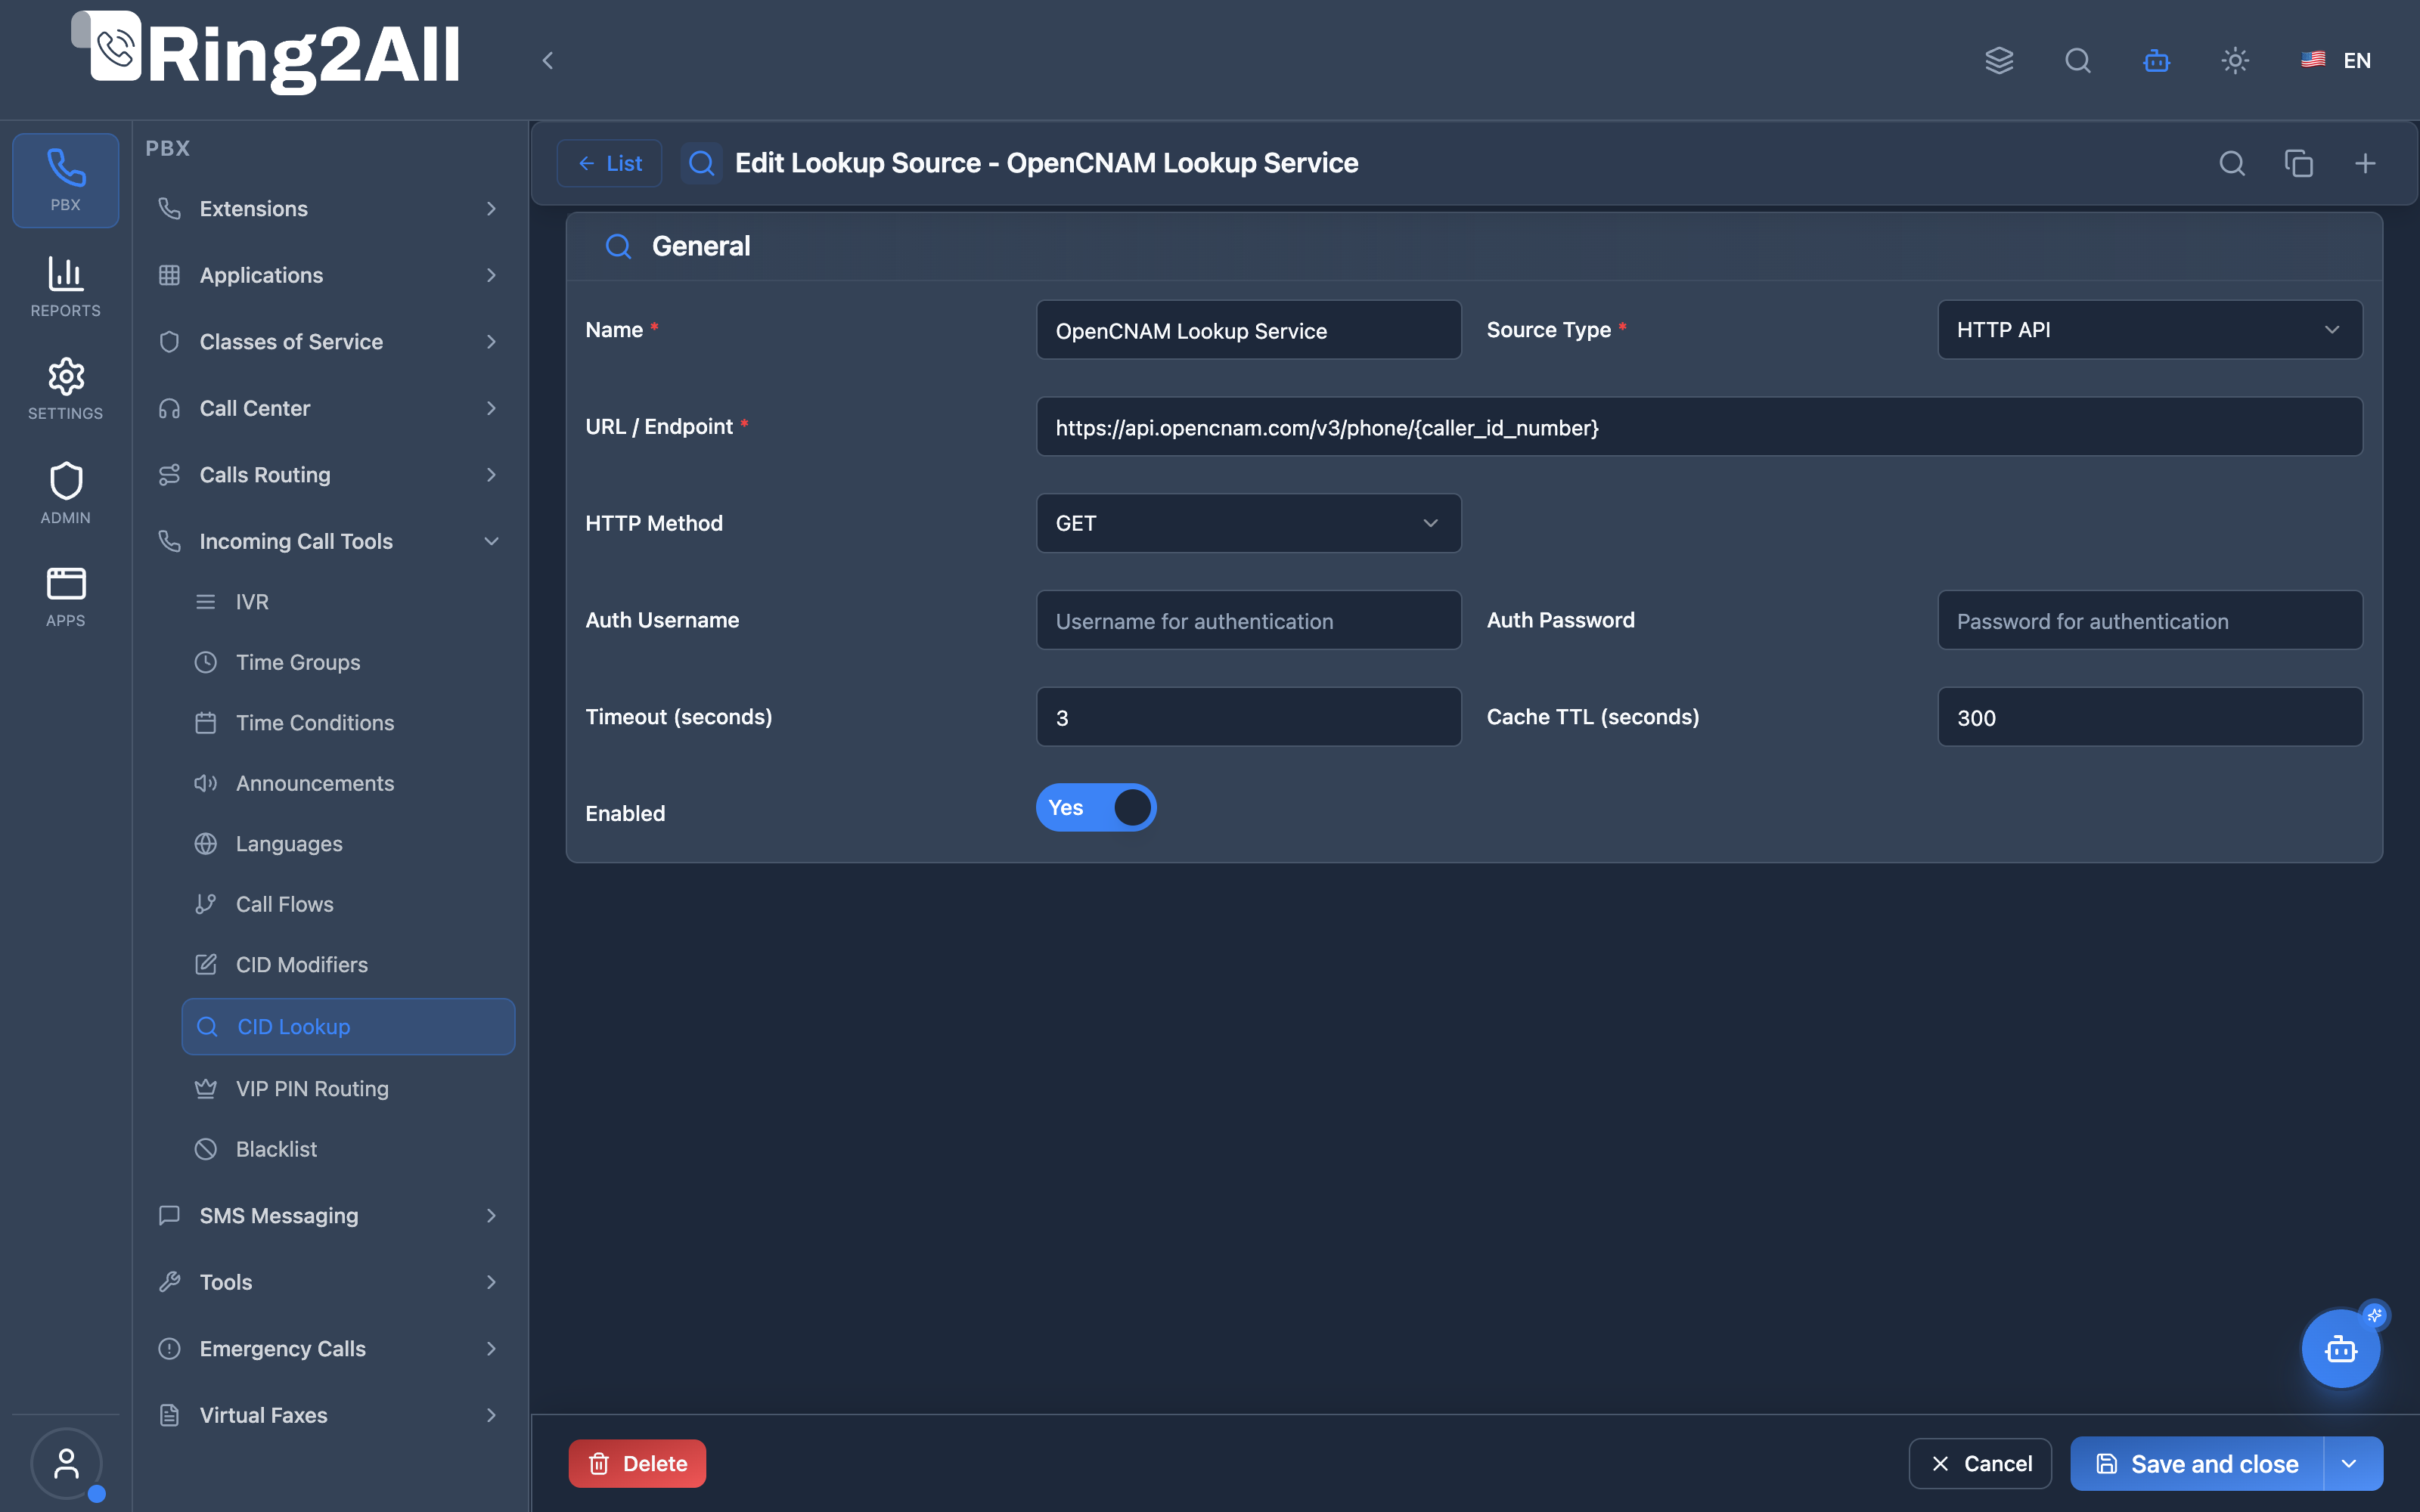Expand the SMS Messaging menu
Screen dimensions: 2420x1512
tap(328, 1215)
